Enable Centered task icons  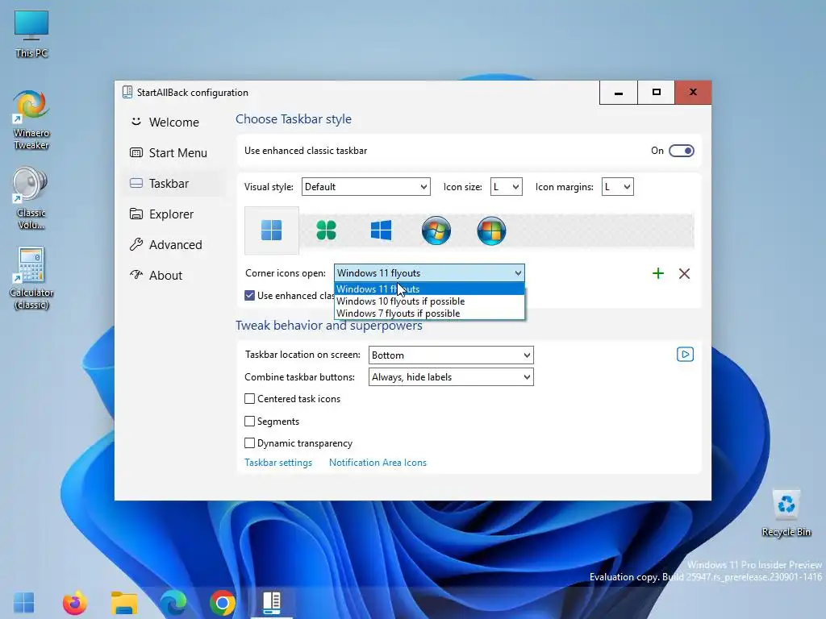coord(250,399)
